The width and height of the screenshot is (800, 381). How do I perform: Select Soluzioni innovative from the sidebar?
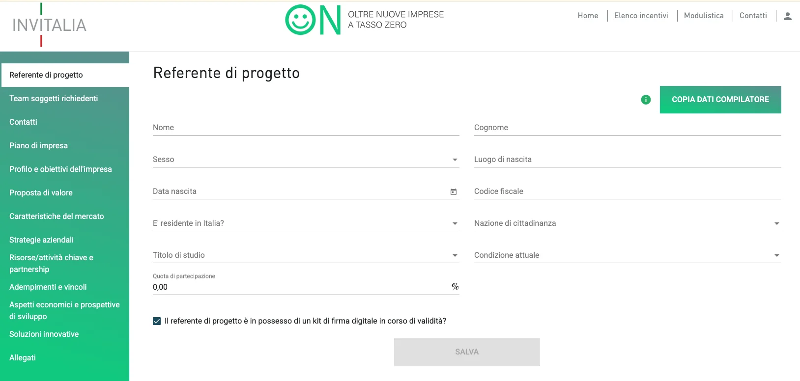click(x=44, y=334)
